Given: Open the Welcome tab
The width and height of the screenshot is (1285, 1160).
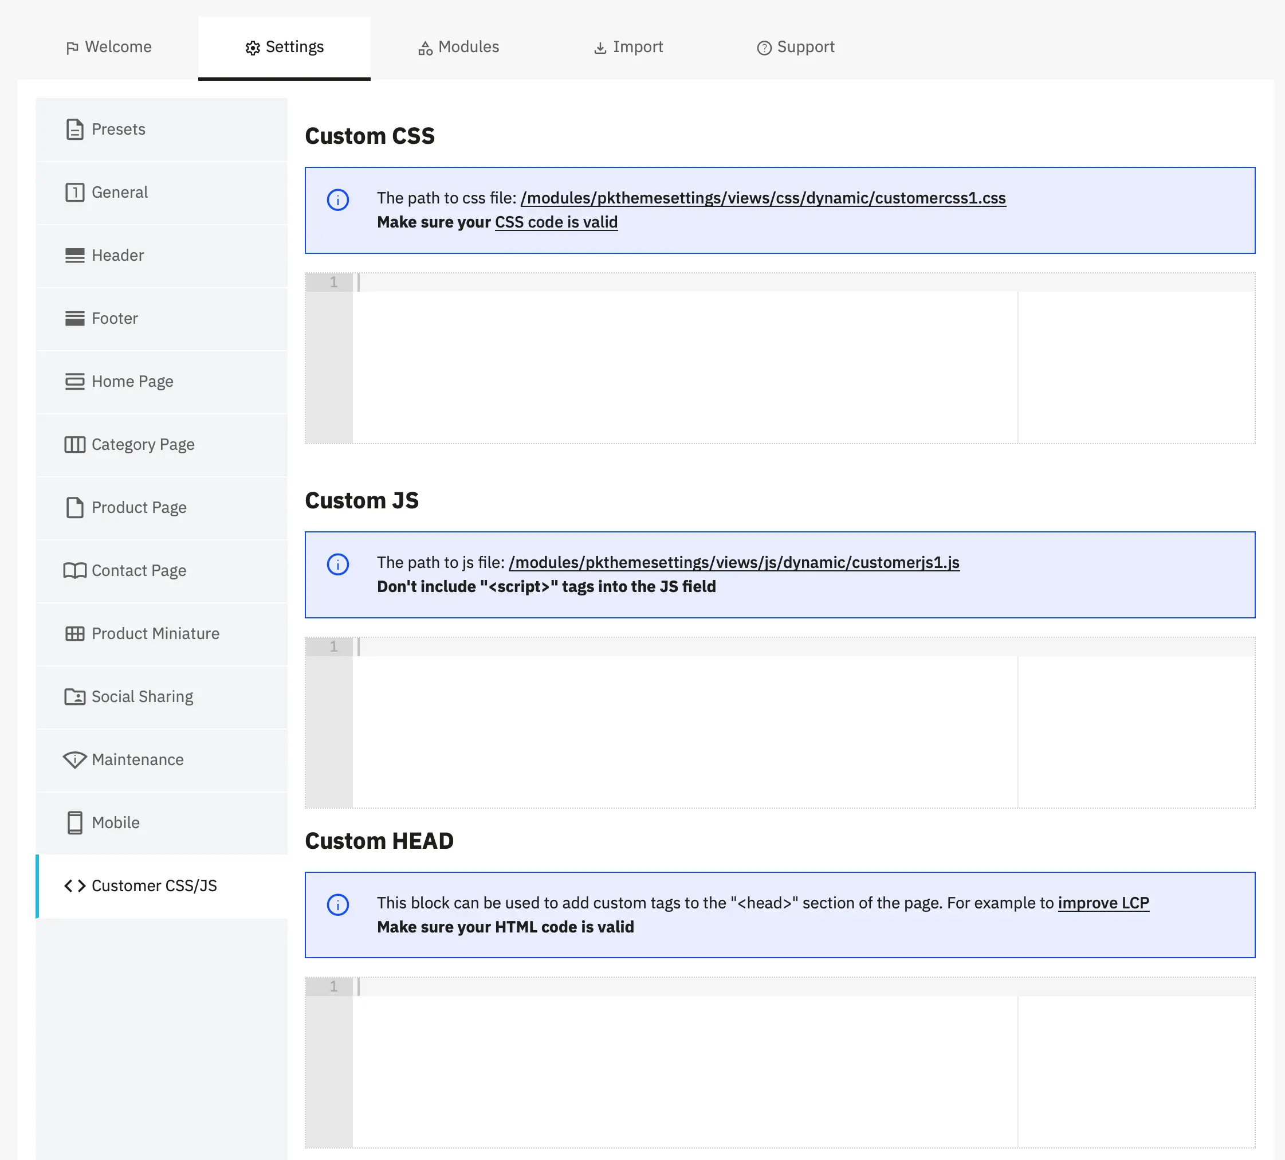Looking at the screenshot, I should click(x=108, y=47).
